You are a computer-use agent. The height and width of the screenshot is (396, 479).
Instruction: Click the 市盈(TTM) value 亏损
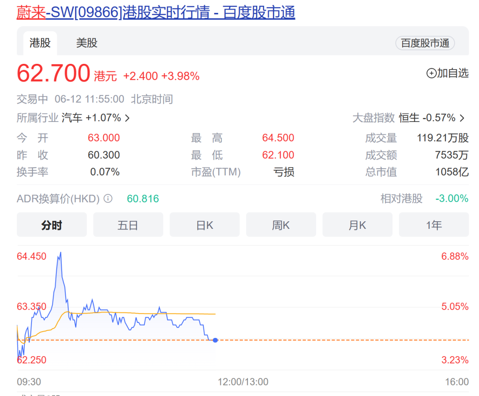(x=284, y=172)
